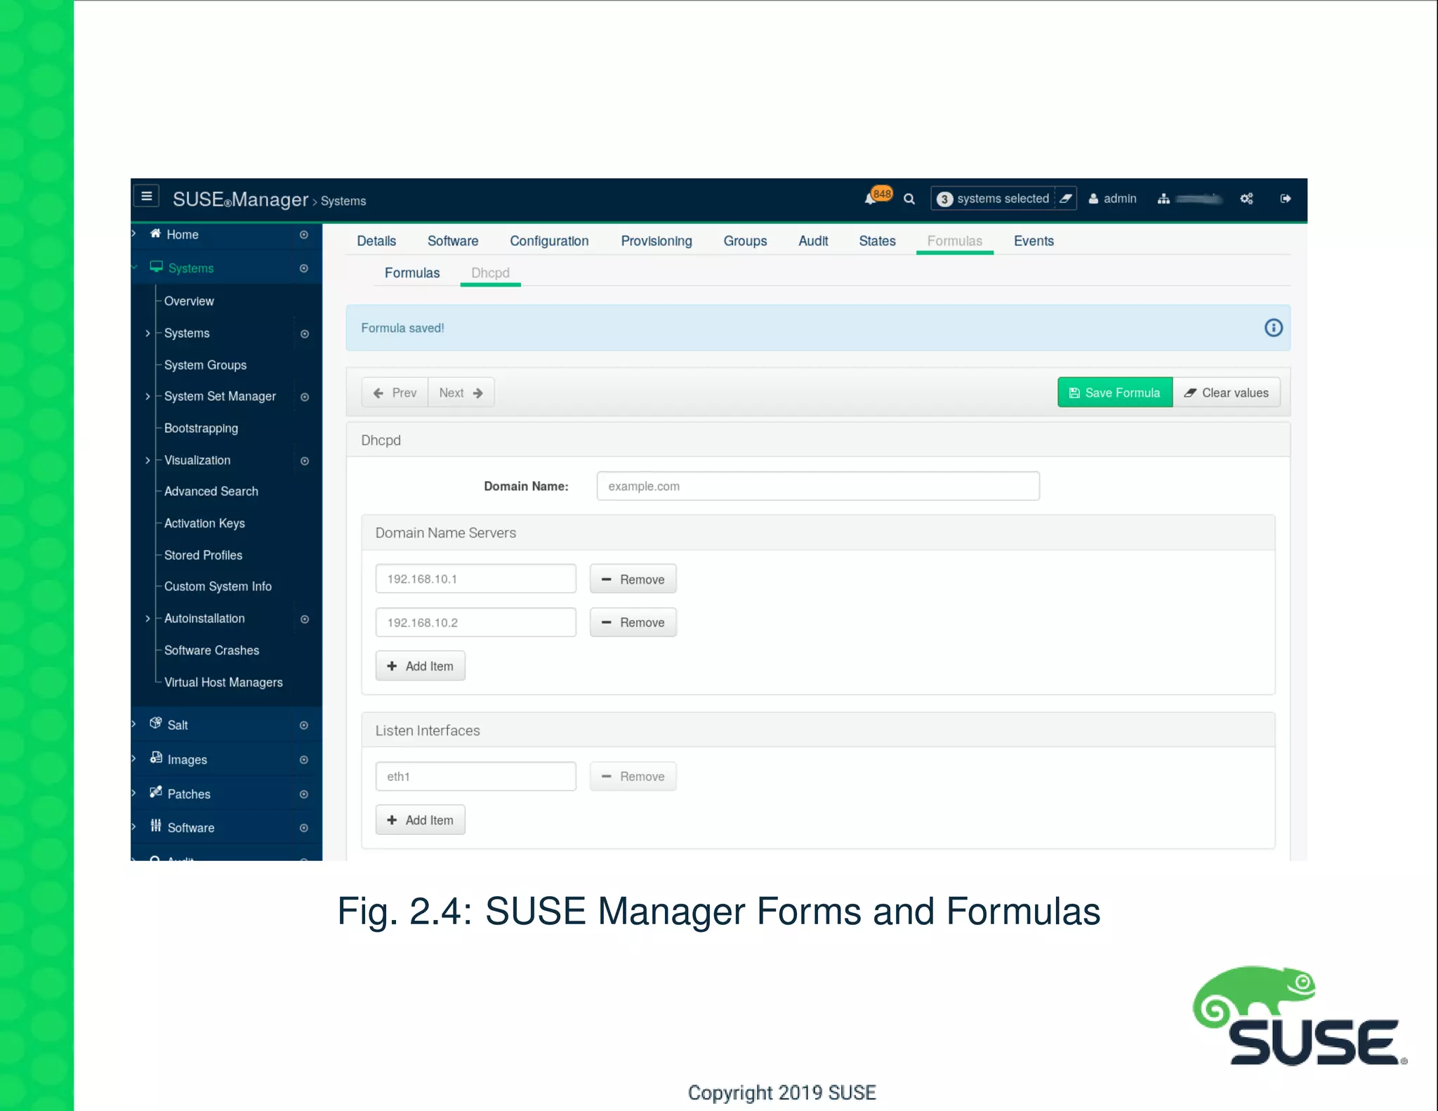Viewport: 1438px width, 1111px height.
Task: Add Item under Domain Name Servers
Action: 420,666
